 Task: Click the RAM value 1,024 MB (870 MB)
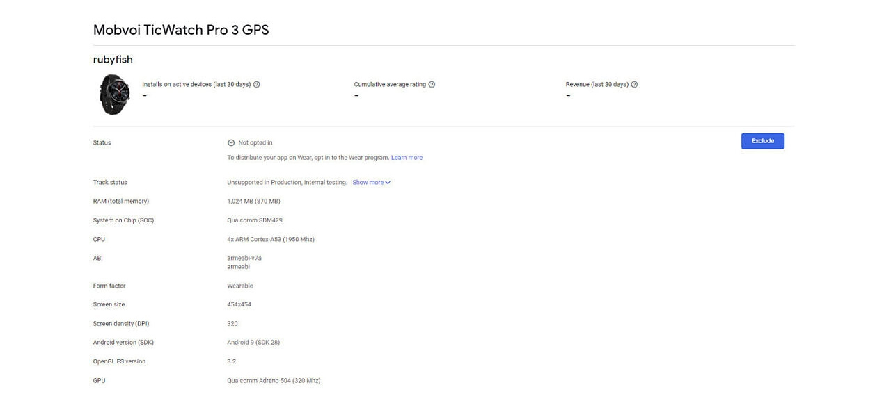[x=253, y=202]
